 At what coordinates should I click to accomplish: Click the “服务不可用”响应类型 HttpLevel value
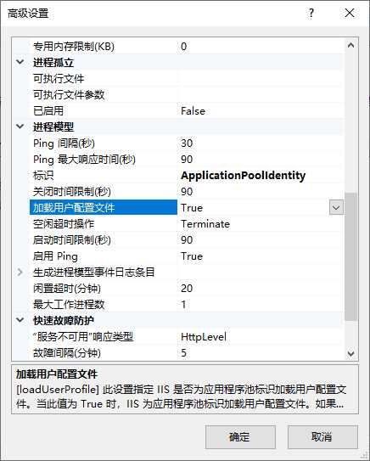[x=204, y=337]
